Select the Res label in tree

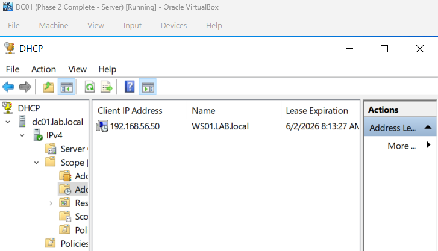(x=81, y=203)
